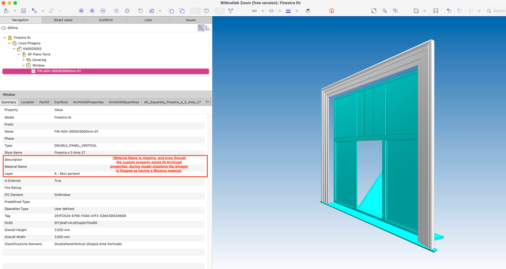Open the dropdown next to the open icon

point(15,11)
